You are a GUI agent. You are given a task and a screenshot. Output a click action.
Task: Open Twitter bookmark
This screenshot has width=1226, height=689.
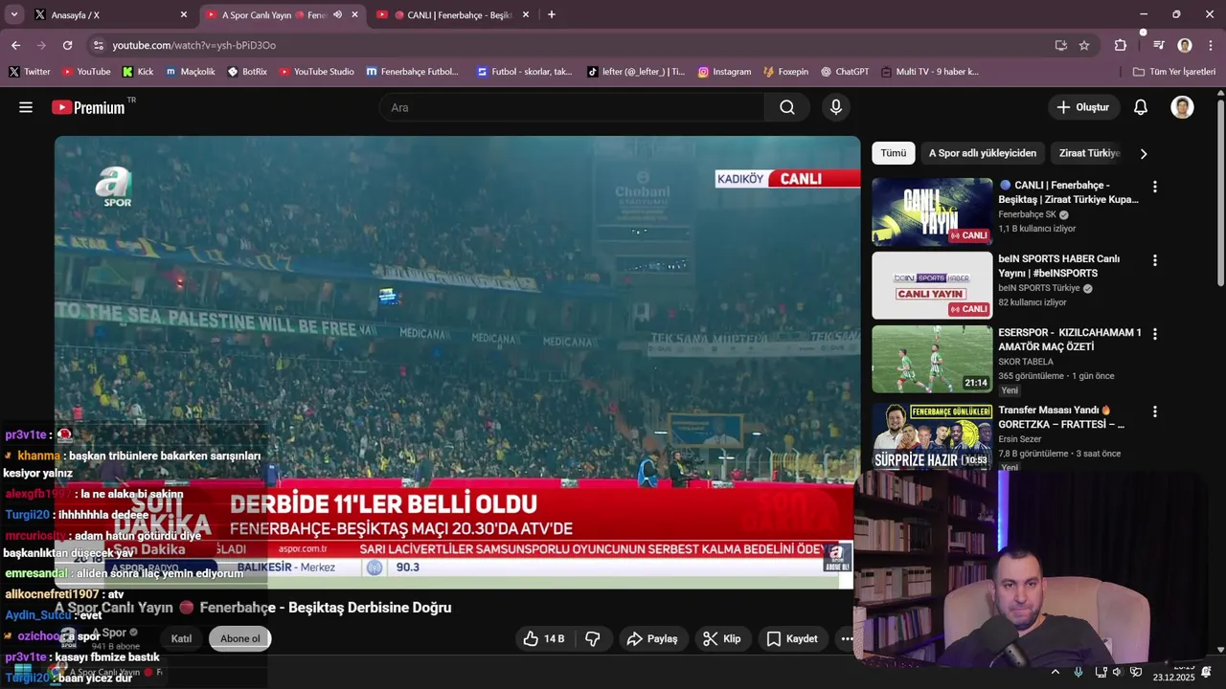coord(30,72)
